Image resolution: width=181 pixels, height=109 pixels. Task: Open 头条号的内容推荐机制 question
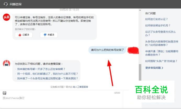(x=162, y=43)
